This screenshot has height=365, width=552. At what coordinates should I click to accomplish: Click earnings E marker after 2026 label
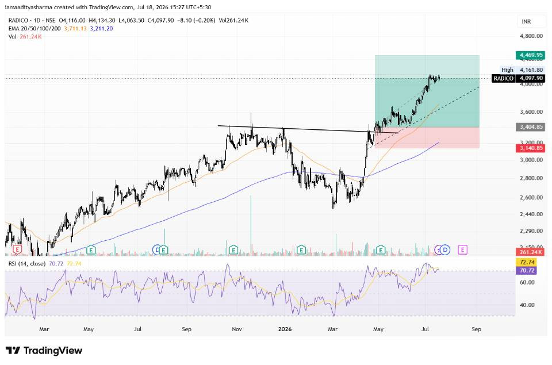coord(301,250)
